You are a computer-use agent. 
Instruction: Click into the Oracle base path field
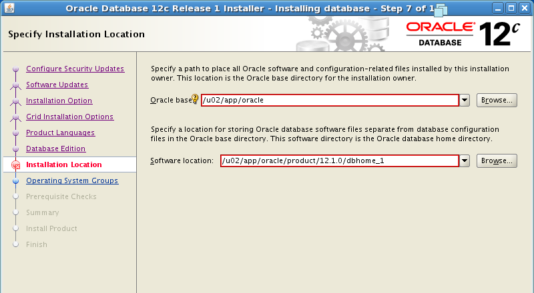(330, 101)
